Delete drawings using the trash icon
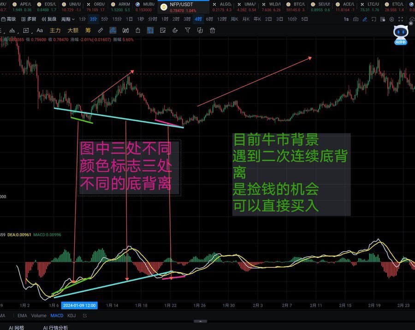Screen dimensions: 415x330 tap(212, 30)
